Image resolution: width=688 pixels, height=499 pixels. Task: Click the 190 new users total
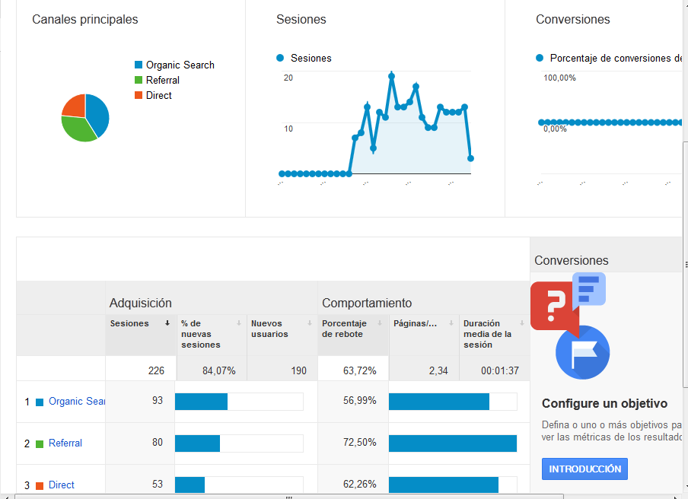point(299,371)
